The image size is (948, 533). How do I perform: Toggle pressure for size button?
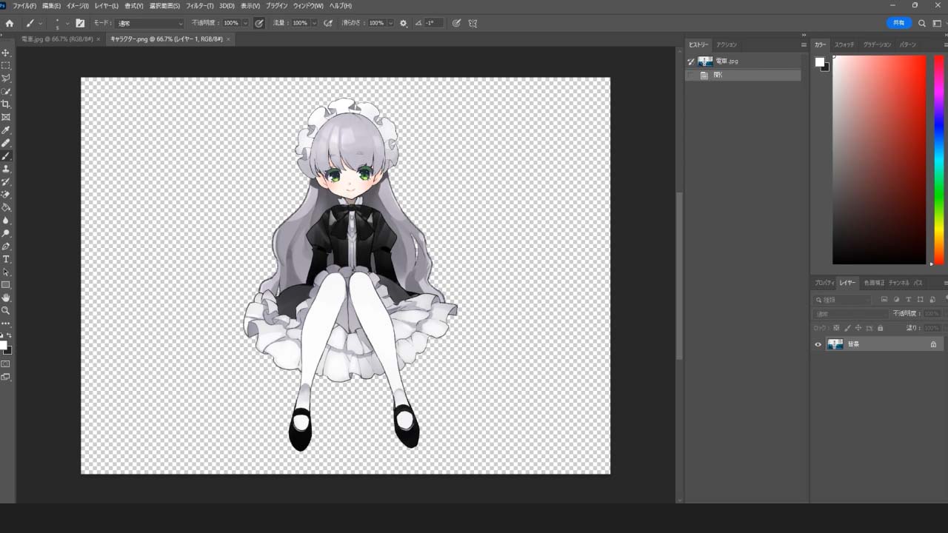[x=456, y=23]
